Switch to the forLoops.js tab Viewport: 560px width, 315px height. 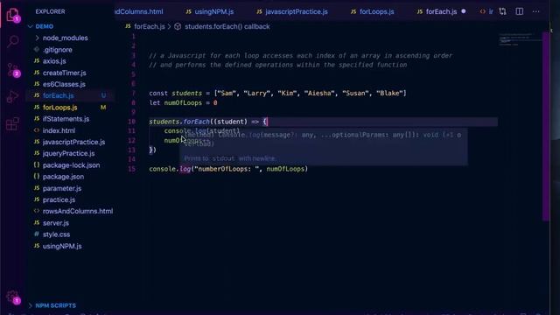374,11
